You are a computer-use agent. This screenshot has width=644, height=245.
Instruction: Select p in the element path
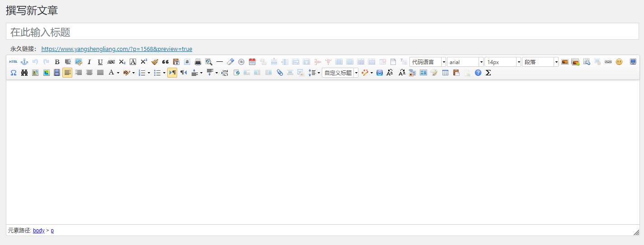tap(52, 231)
